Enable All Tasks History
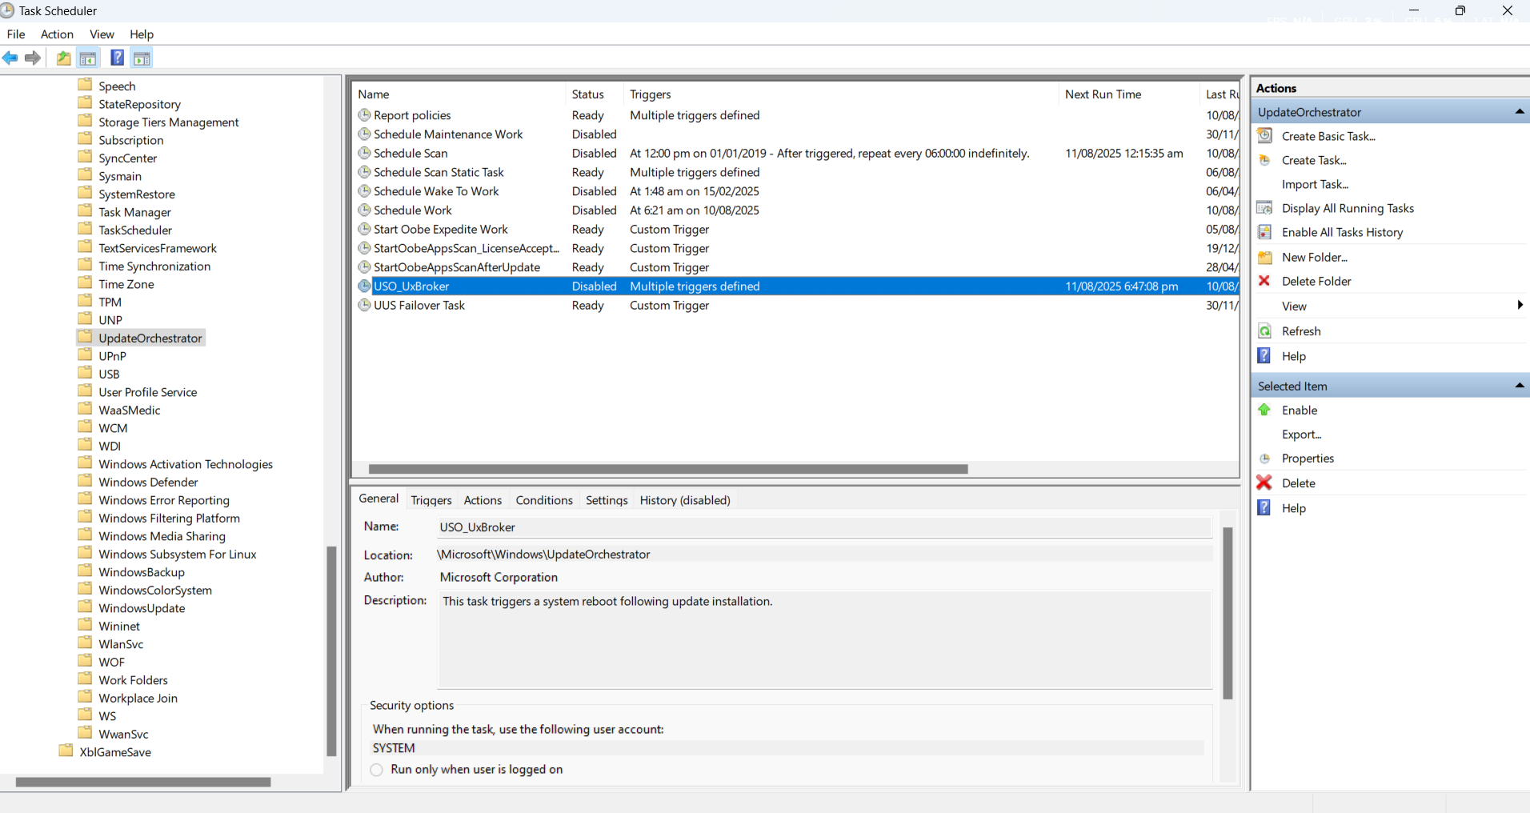1530x813 pixels. click(1341, 232)
